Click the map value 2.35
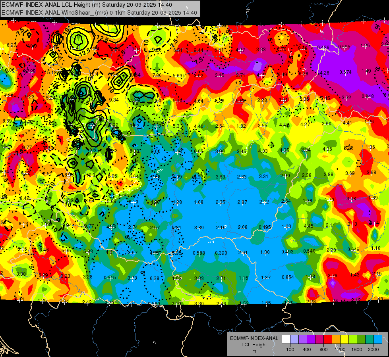 (220, 202)
